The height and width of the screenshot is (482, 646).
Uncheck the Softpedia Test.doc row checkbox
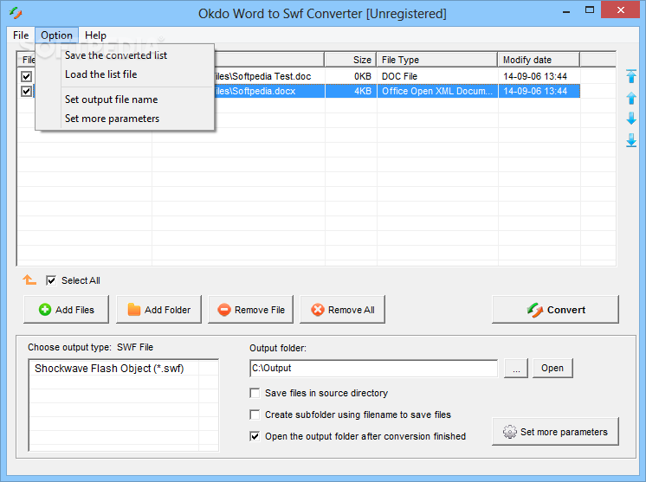(x=26, y=76)
